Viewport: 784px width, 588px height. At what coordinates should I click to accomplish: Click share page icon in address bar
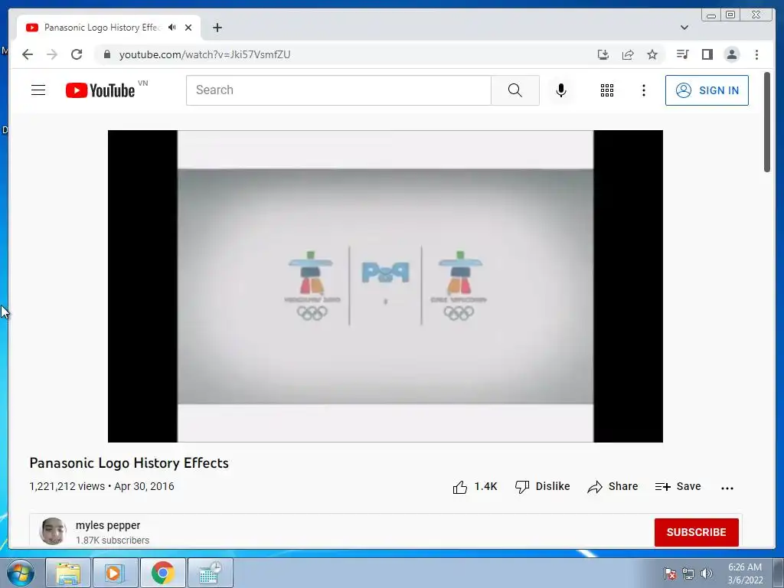628,54
